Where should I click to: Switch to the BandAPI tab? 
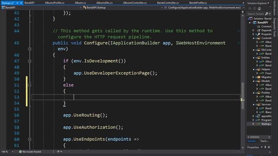(30, 3)
